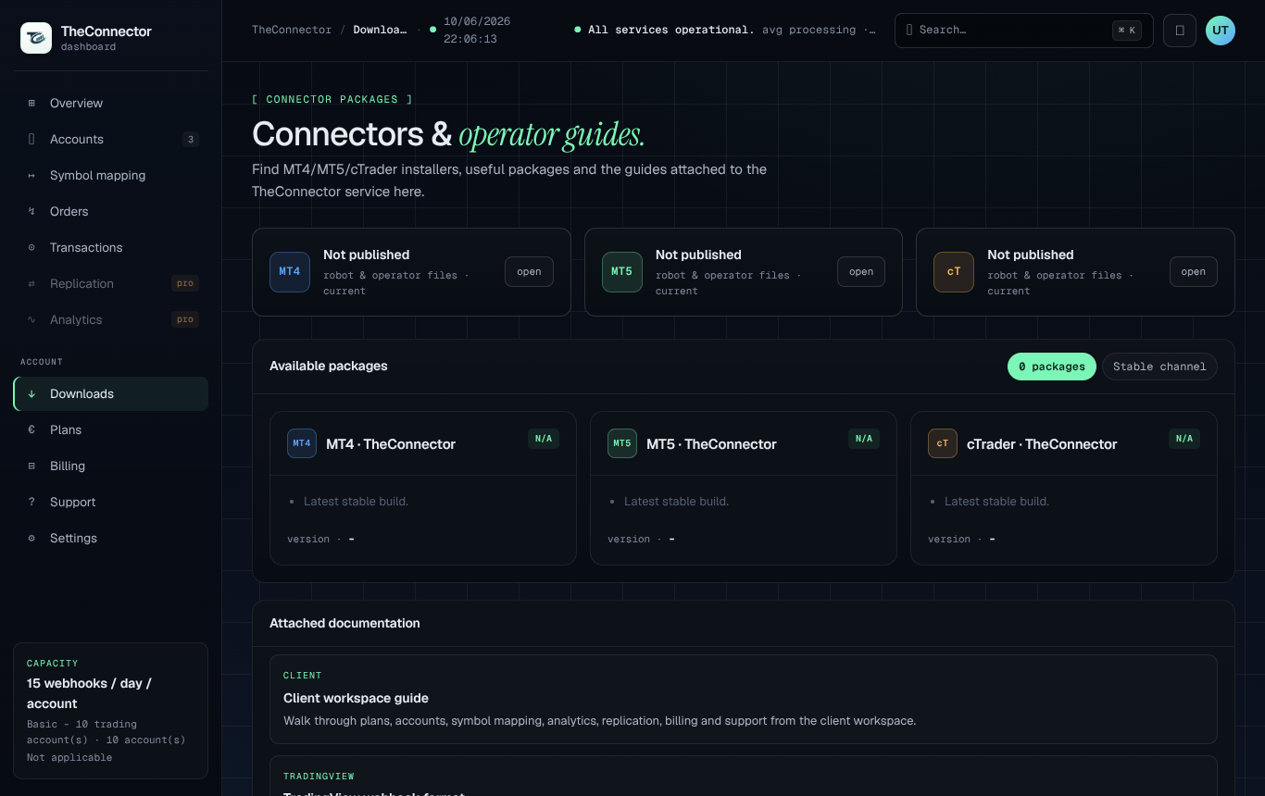Image resolution: width=1265 pixels, height=796 pixels.
Task: Open the Orders page
Action: click(110, 211)
